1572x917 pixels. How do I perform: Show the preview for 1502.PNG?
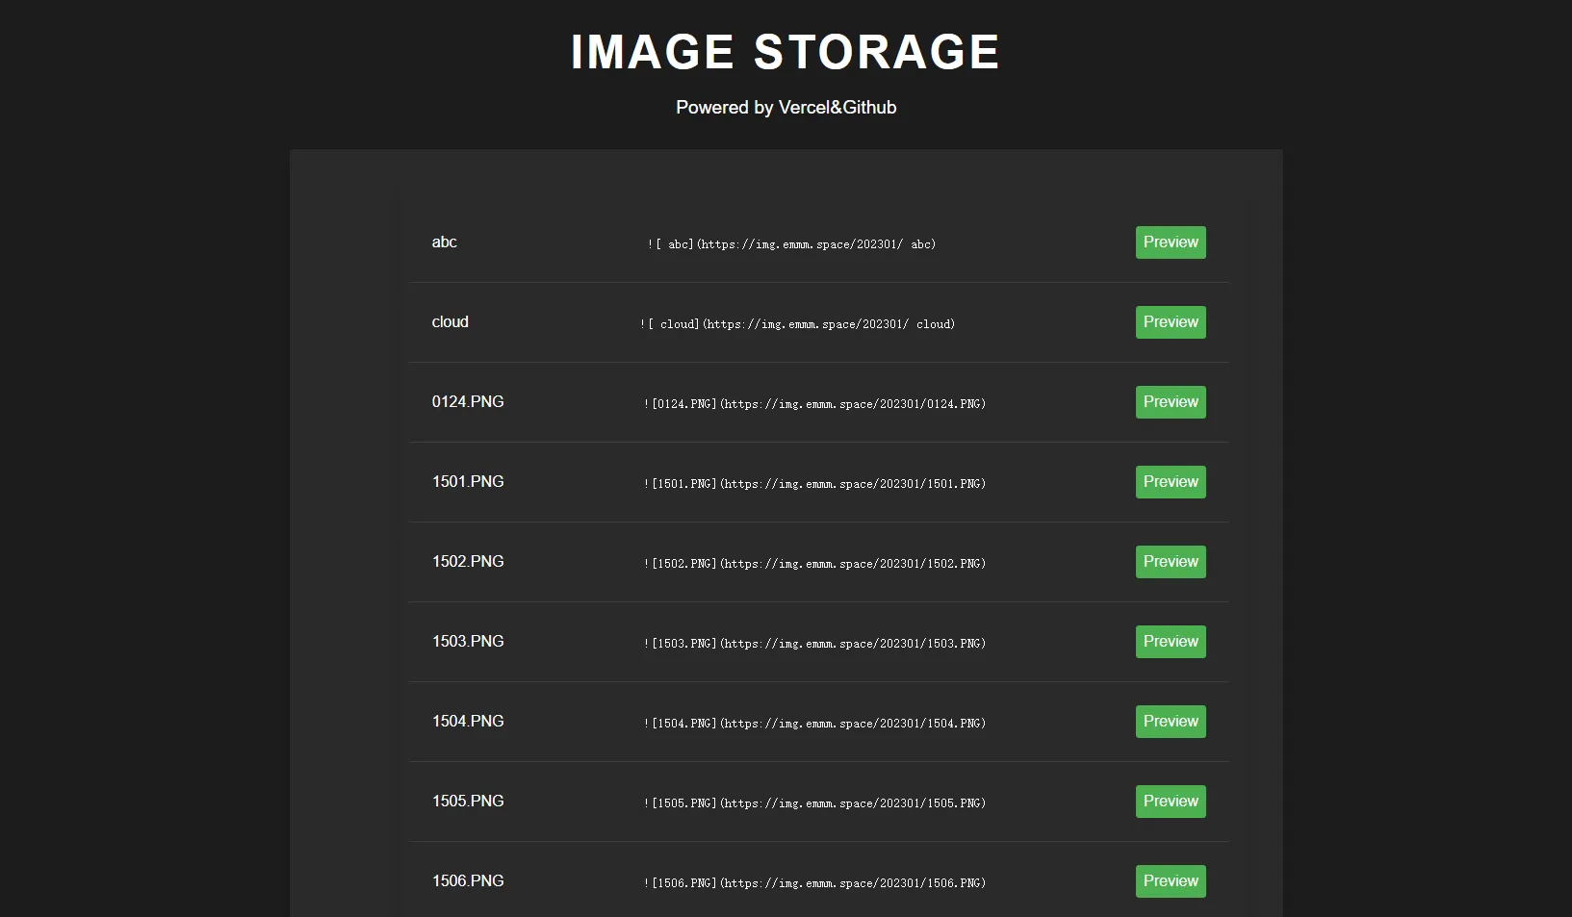pyautogui.click(x=1170, y=562)
